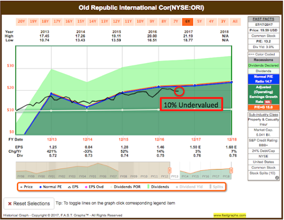Screen dimensions: 284x220
Task: Switch to the 3Y range
Action: [x=223, y=22]
